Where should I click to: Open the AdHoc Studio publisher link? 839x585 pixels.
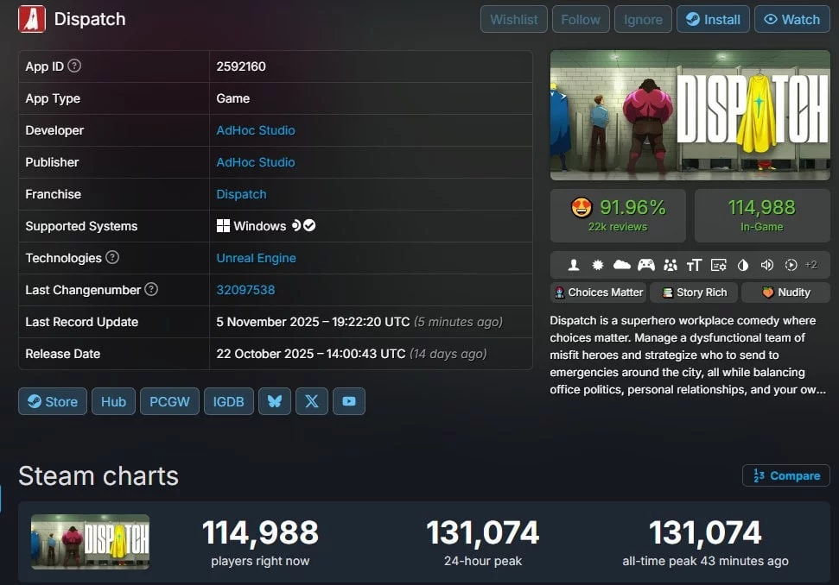(x=256, y=162)
